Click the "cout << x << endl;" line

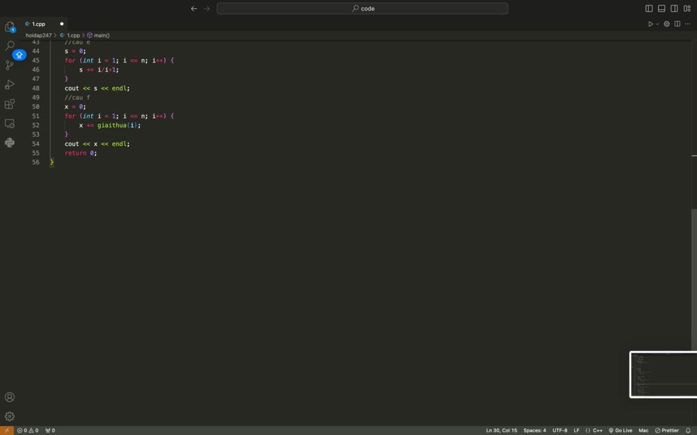(97, 144)
